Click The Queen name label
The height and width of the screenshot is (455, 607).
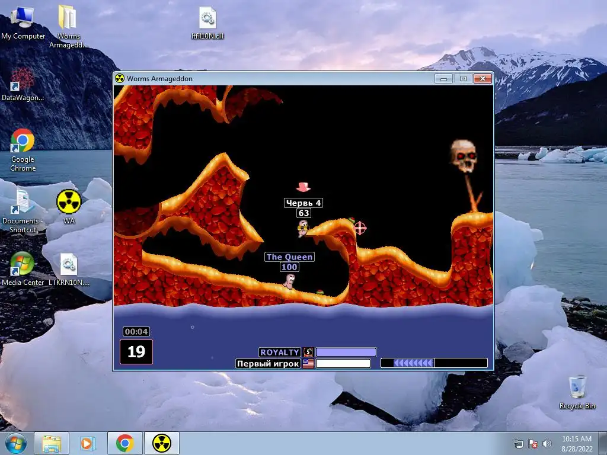pos(289,257)
